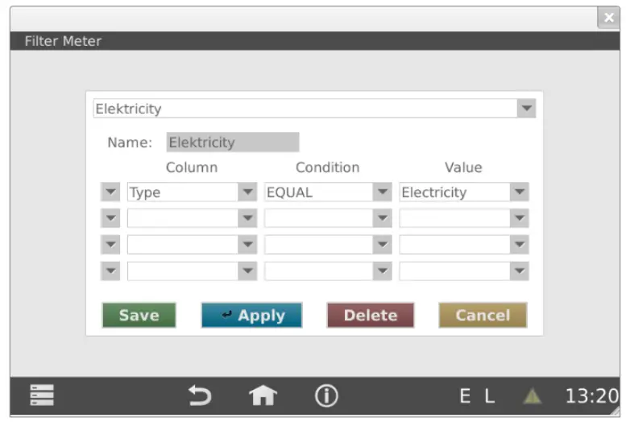Save the filter with Save button
This screenshot has height=422, width=626.
coord(139,316)
